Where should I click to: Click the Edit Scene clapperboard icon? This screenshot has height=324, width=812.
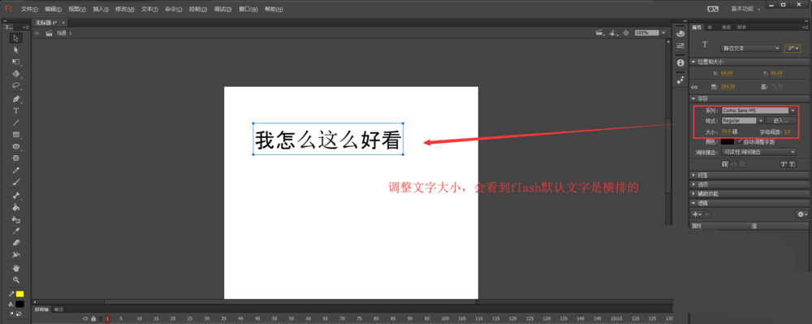600,32
